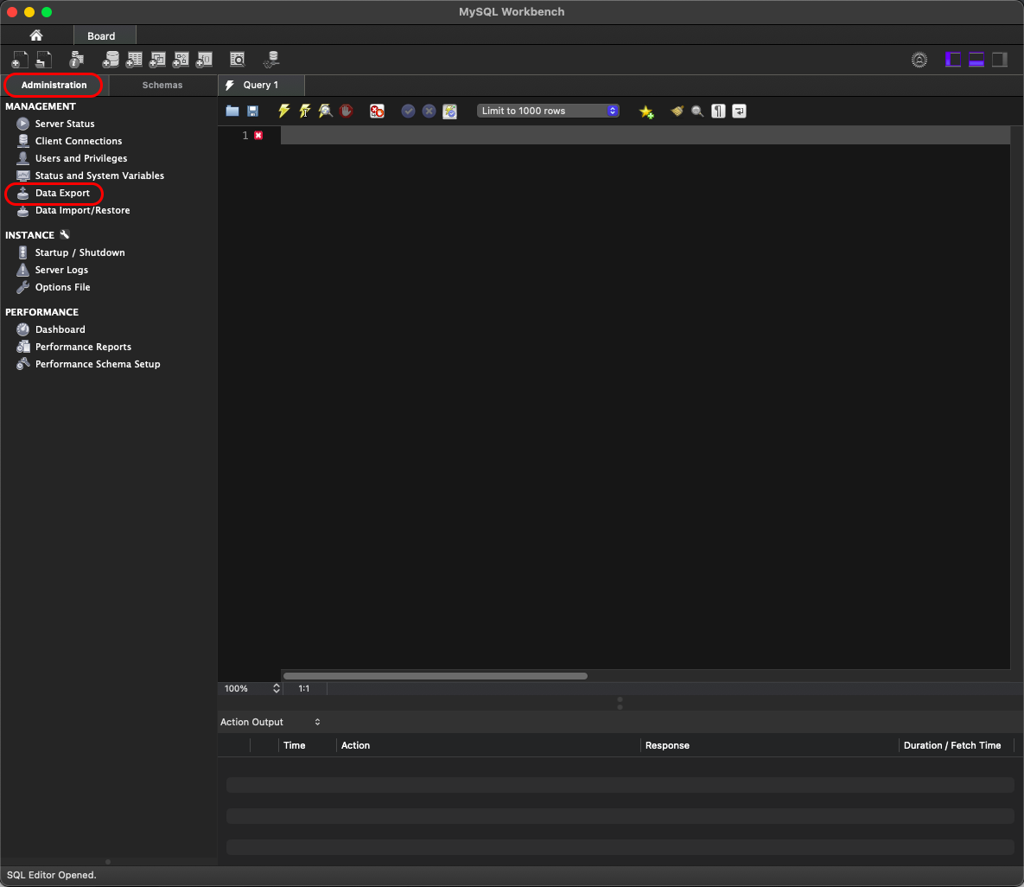1024x887 pixels.
Task: Click line 1 of the SQL editor
Action: point(646,135)
